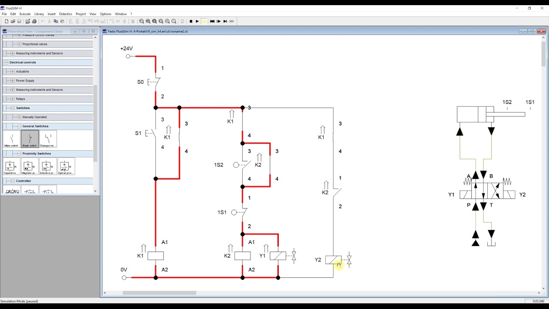Select the Capacitive proximity switch component

(12, 167)
